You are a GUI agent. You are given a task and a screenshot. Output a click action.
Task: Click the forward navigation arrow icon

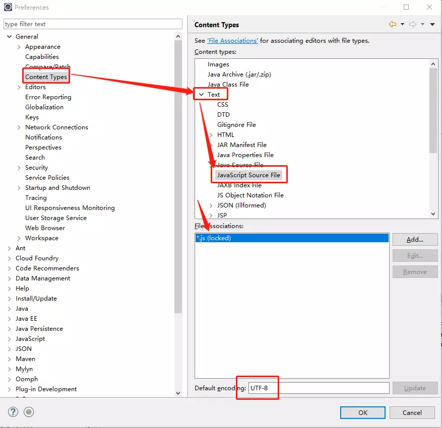[412, 24]
